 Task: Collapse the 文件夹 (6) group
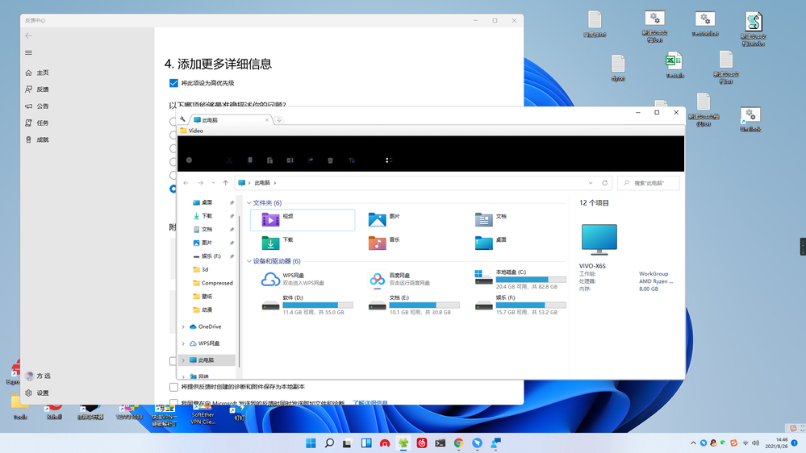249,203
